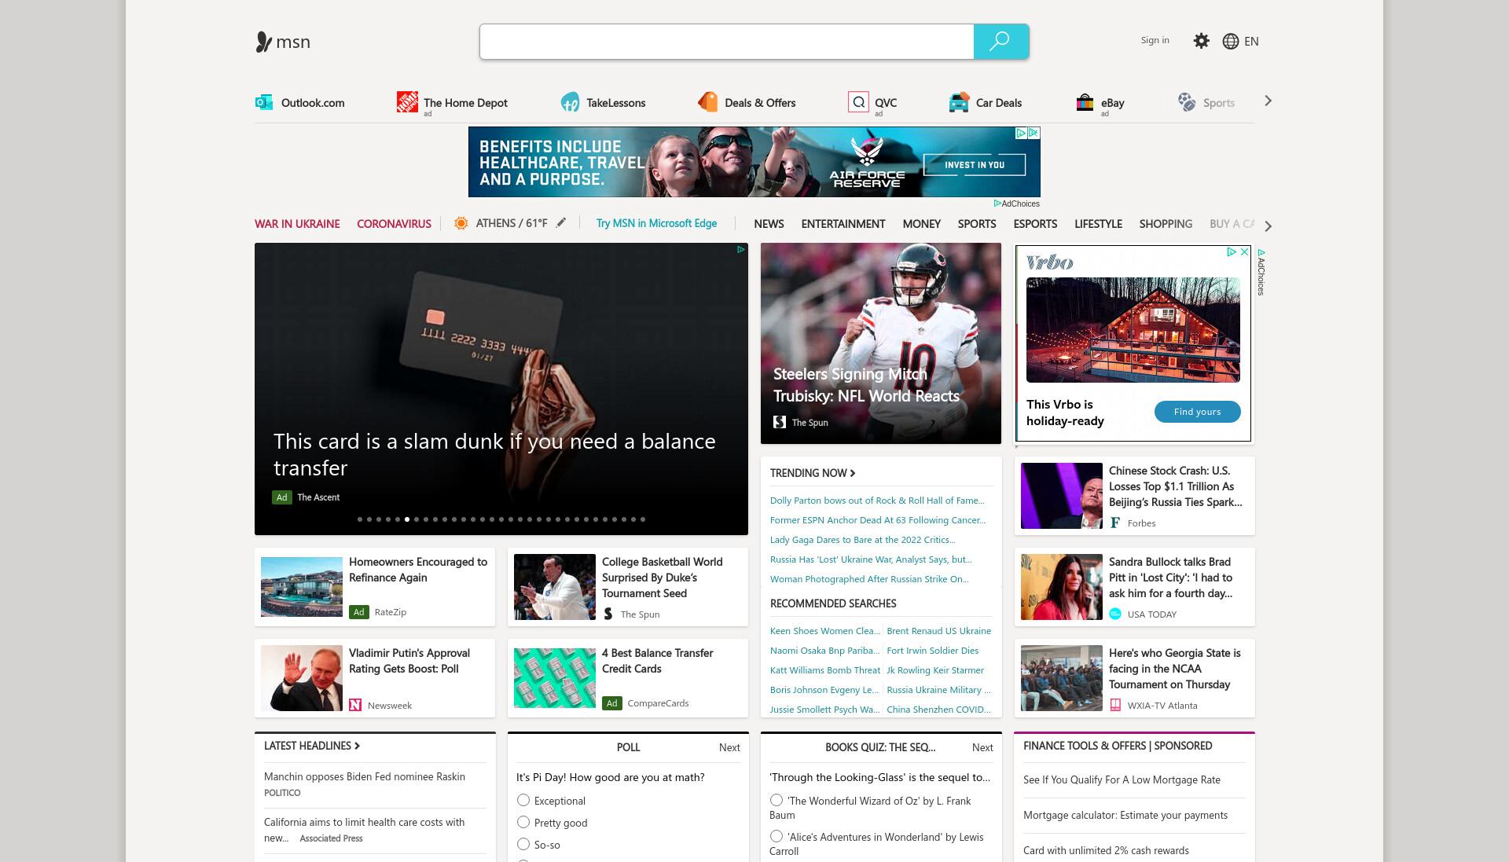Open the eBay shopping bag icon
Viewport: 1509px width, 862px height.
pos(1085,102)
